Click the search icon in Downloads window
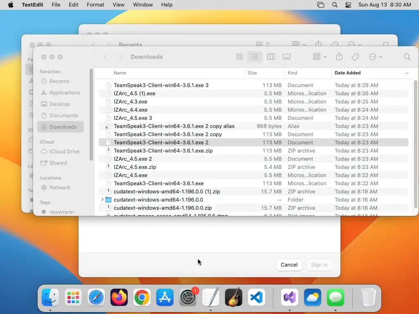The height and width of the screenshot is (314, 419). coord(407,56)
